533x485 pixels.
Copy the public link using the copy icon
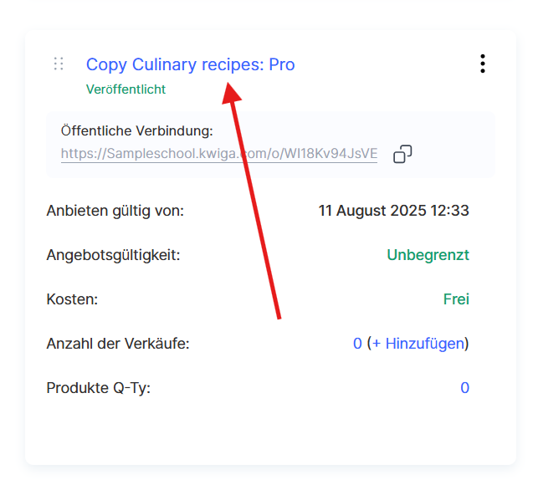[402, 154]
